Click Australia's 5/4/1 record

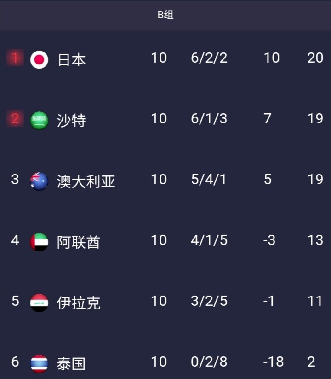click(x=209, y=180)
